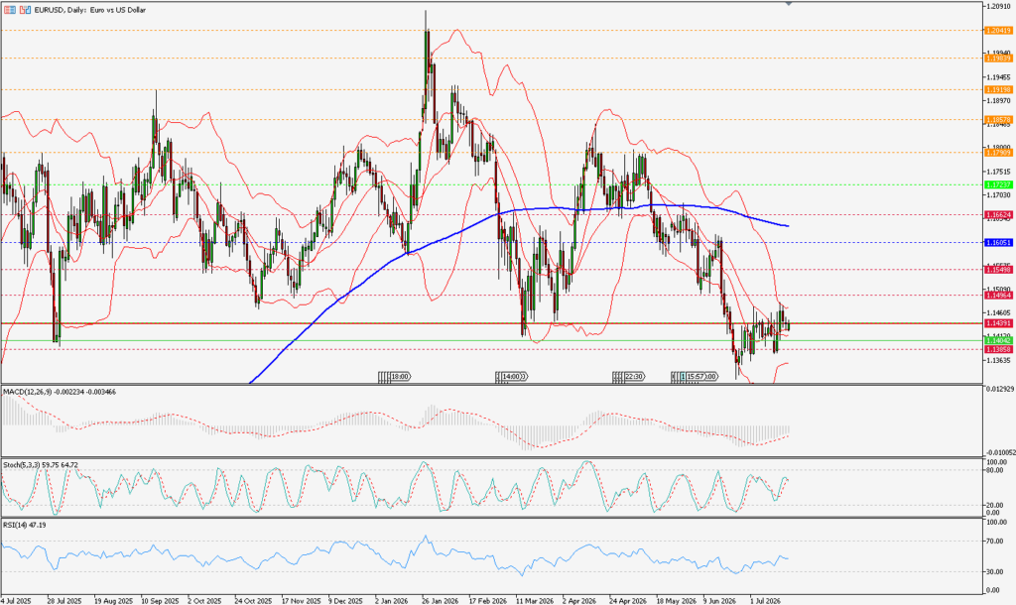Click the chart shift triangle marker at top
Viewport: 1016px width, 605px height.
point(789,5)
